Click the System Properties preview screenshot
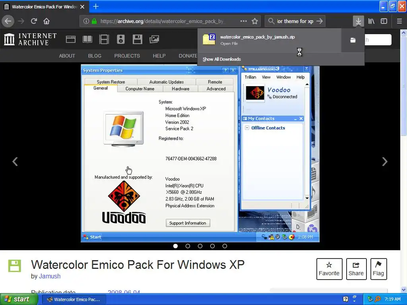The width and height of the screenshot is (407, 305). point(200,154)
